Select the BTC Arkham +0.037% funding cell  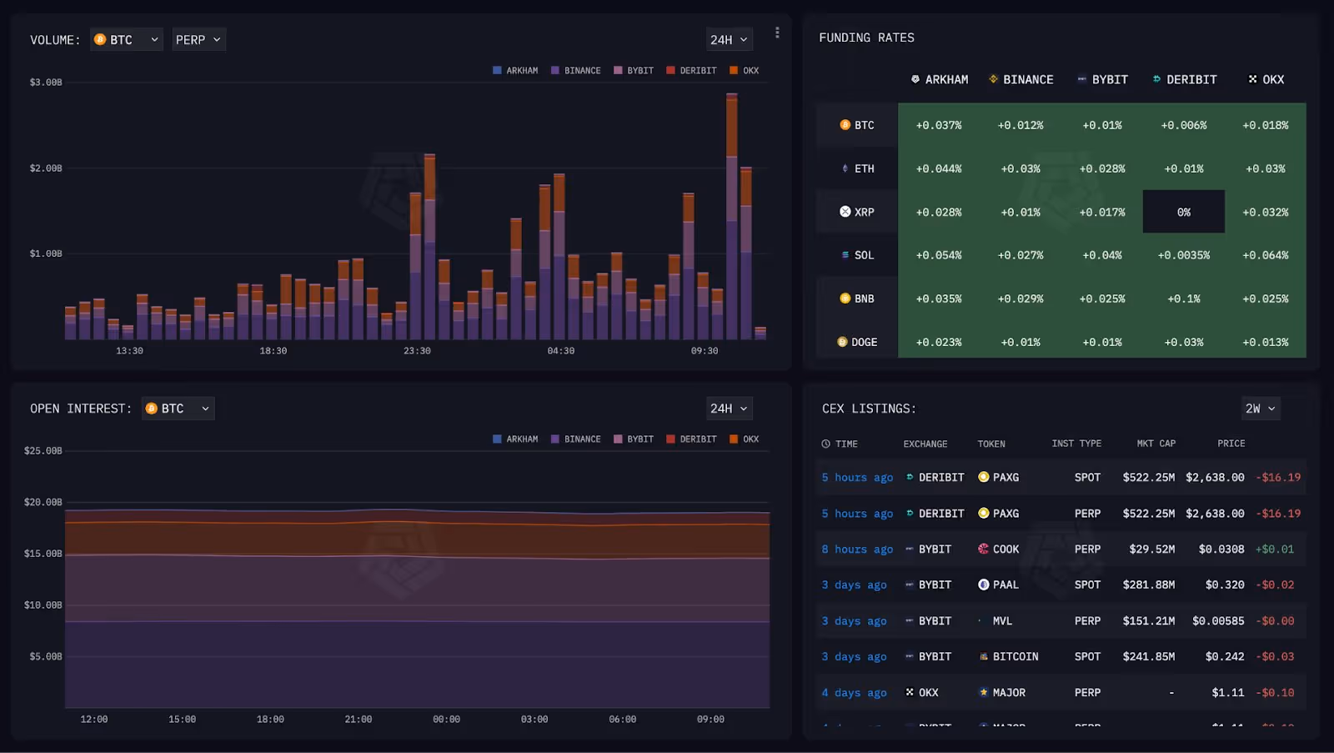(x=939, y=125)
